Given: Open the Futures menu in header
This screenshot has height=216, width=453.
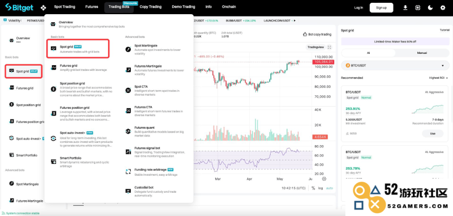Looking at the screenshot, I should pos(92,7).
